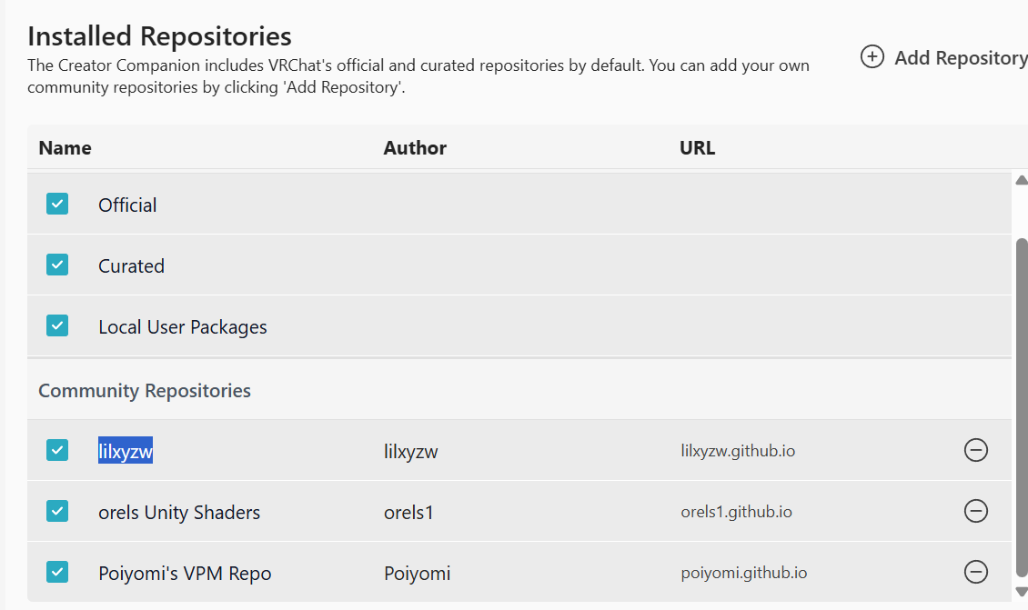This screenshot has width=1028, height=610.
Task: Click the Add Repository button
Action: pos(944,57)
